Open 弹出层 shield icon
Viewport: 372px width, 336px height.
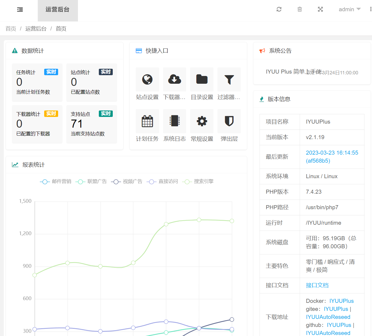pos(229,121)
